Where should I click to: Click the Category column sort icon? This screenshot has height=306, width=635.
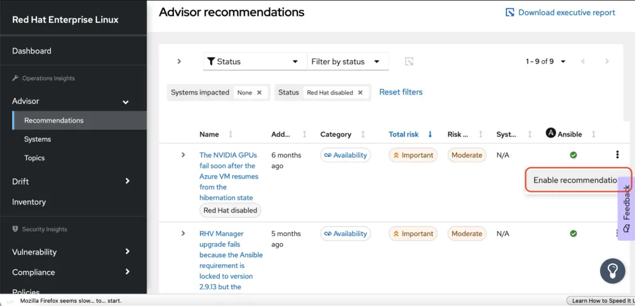[363, 135]
